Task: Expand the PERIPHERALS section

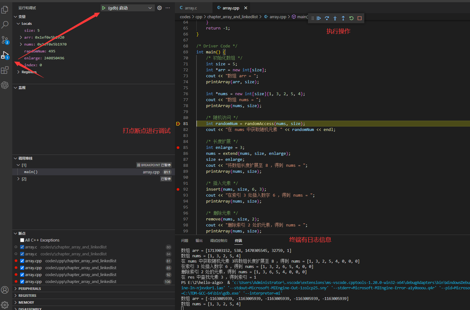Action: click(93, 289)
